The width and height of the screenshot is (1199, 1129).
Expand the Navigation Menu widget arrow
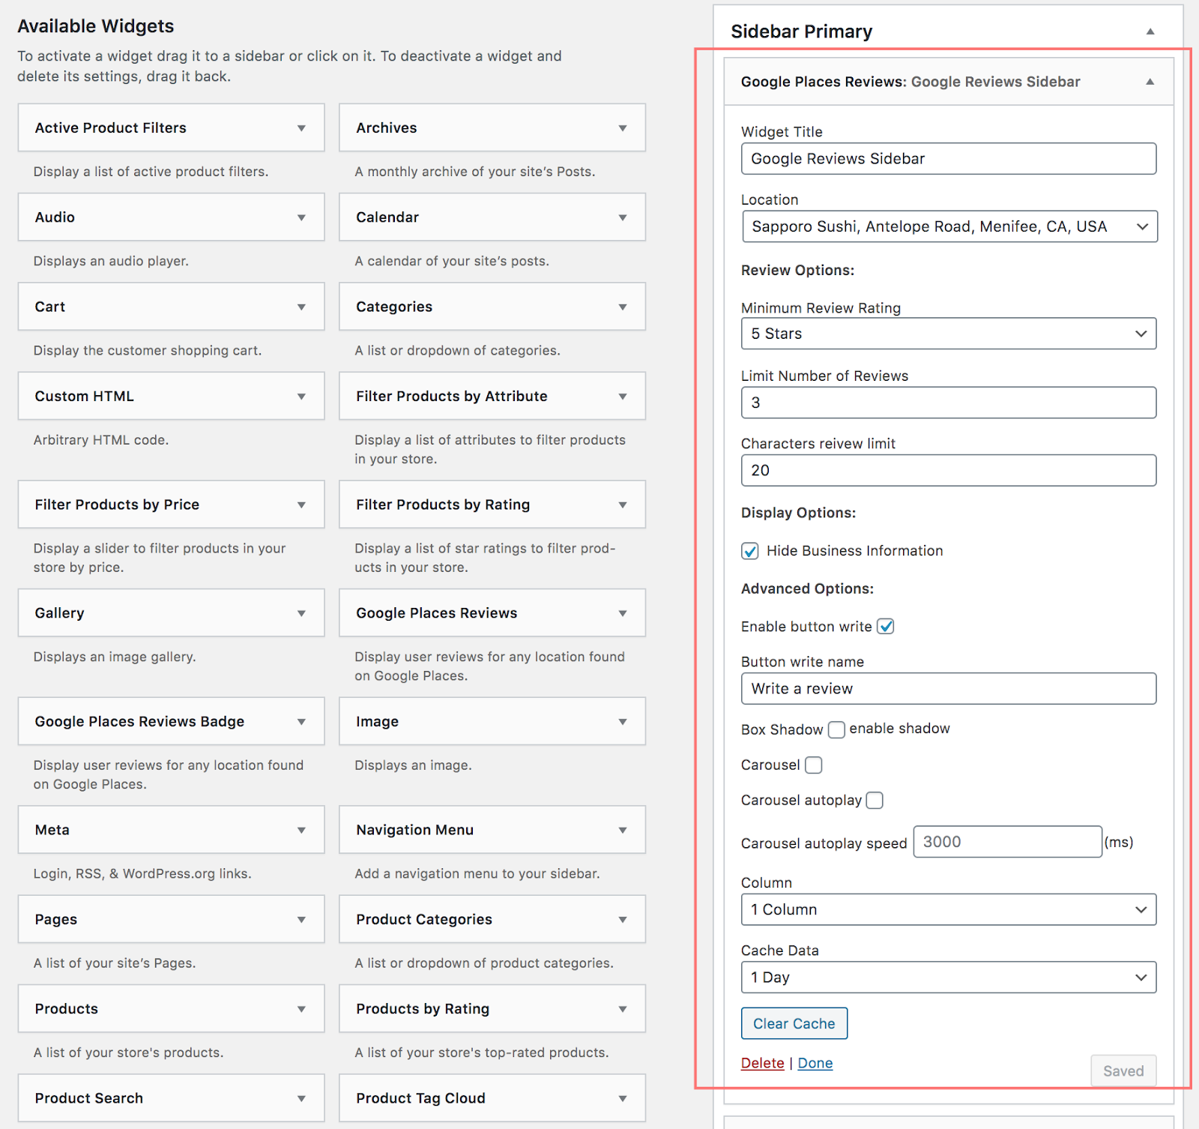(622, 830)
